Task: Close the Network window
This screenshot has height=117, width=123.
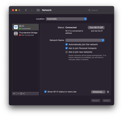Action: pyautogui.click(x=13, y=10)
